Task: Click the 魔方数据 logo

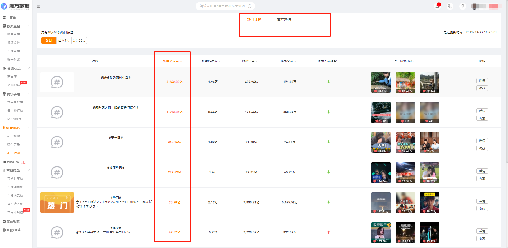Action: (16, 6)
